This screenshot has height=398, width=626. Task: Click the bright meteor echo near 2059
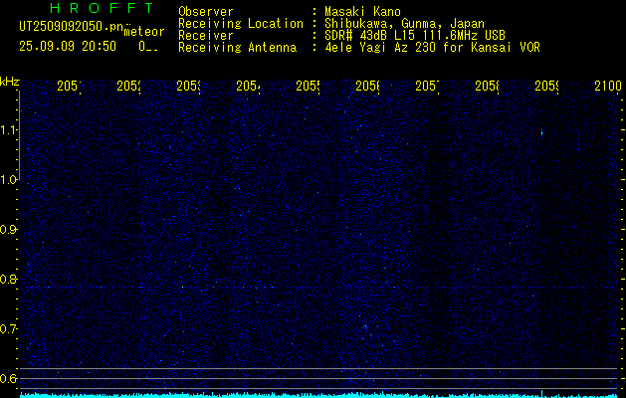click(x=541, y=132)
